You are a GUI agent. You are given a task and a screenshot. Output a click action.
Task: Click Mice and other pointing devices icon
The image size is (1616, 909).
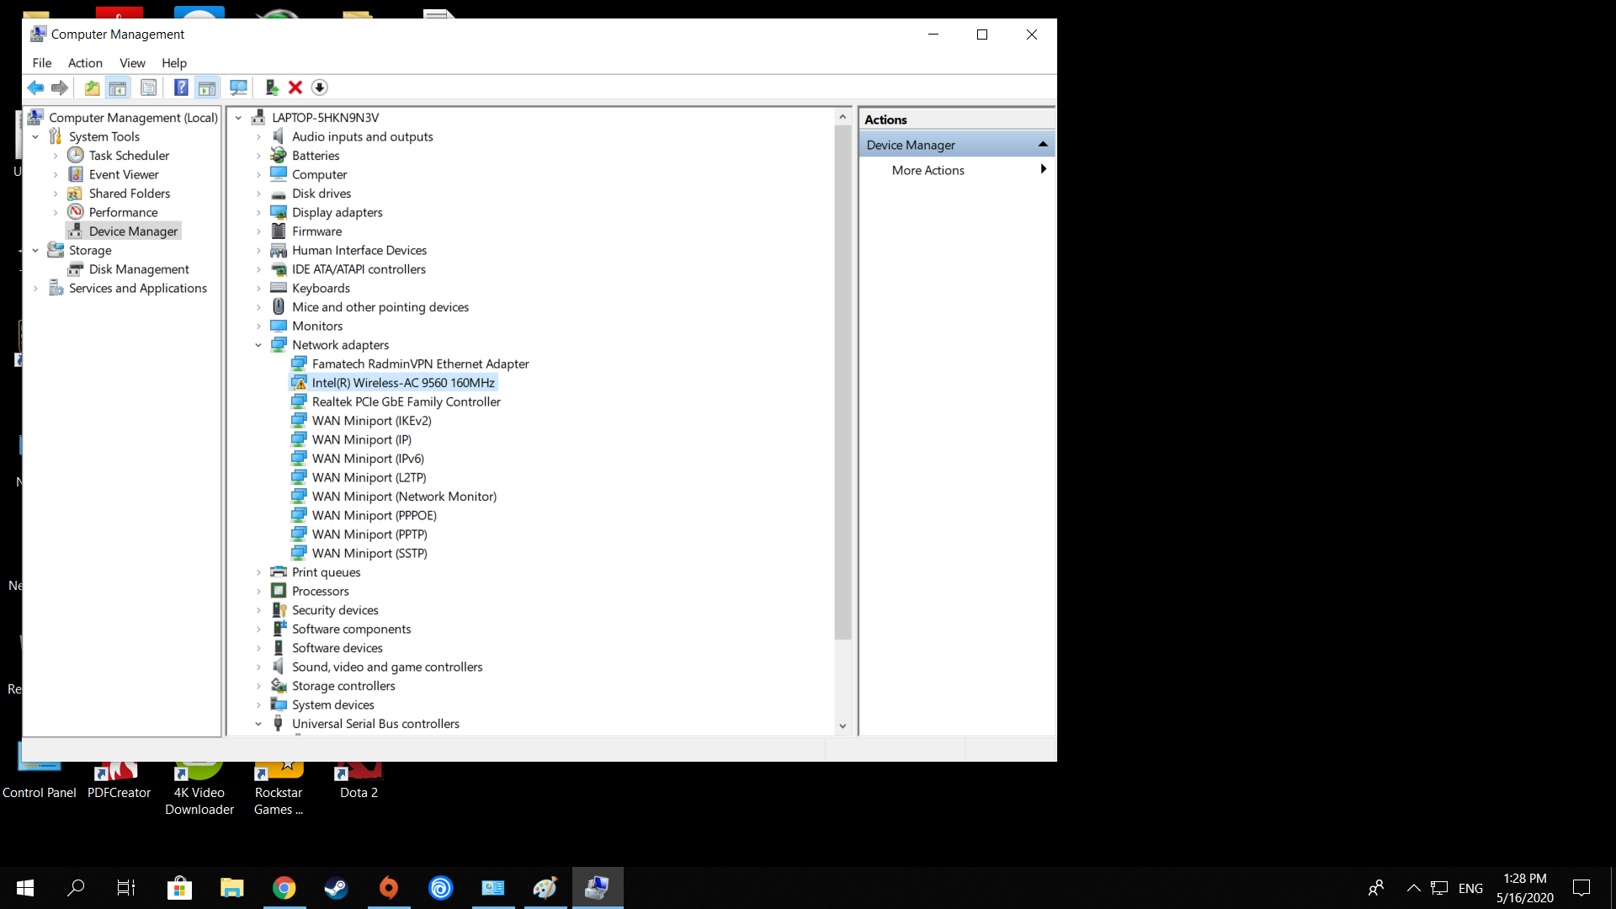click(x=279, y=307)
